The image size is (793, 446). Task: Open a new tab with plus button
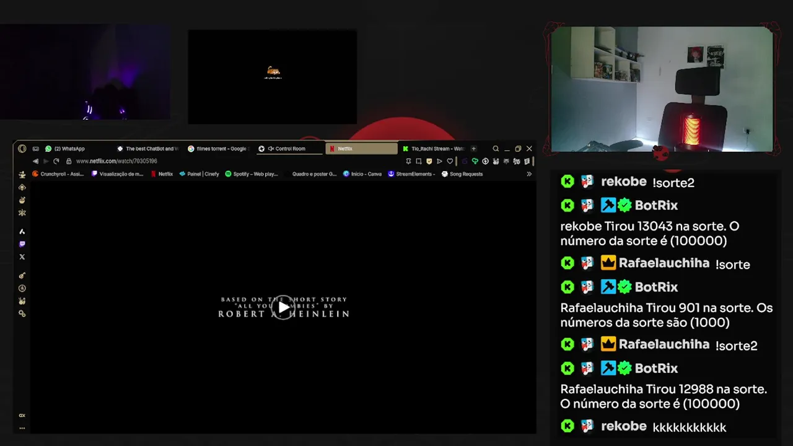(x=473, y=149)
